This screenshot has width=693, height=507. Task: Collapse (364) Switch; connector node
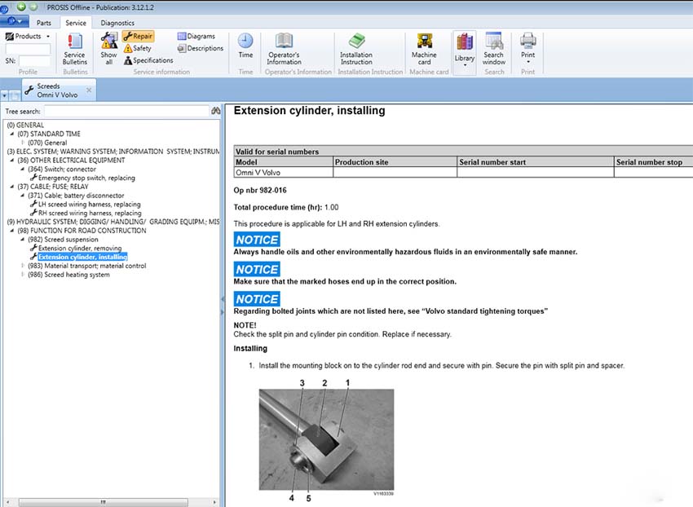(x=23, y=169)
